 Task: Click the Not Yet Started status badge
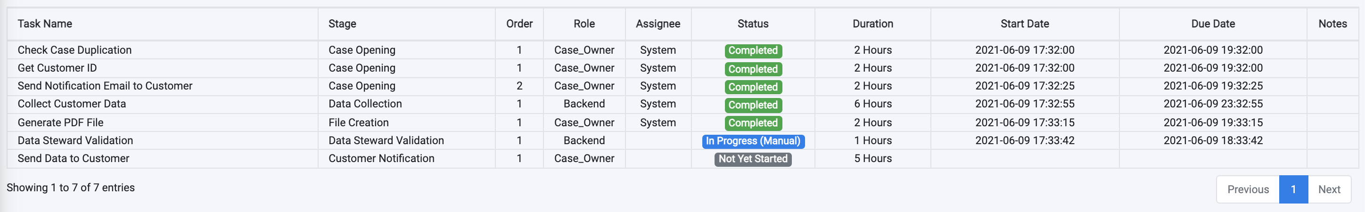point(752,159)
